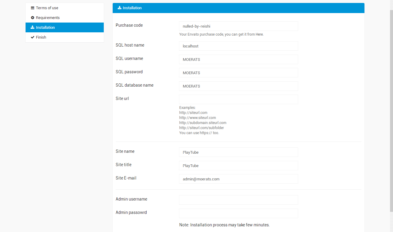Select the Finish step in sidebar
Screen dimensions: 393x232
pos(41,37)
